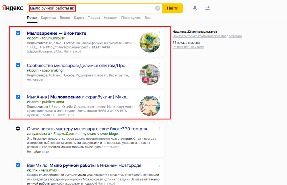The image size is (287, 185).
Task: Click Подписчиков: 7,7 тыс. text
Action: pyautogui.click(x=43, y=107)
